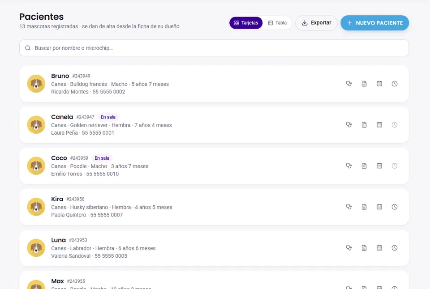Viewport: 430px width, 289px height.
Task: Open patient name Coco
Action: tap(59, 158)
